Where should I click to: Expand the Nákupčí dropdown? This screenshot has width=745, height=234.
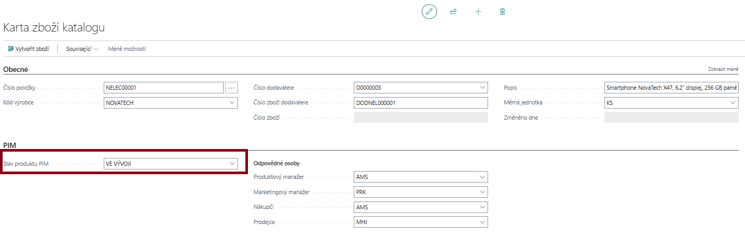482,208
